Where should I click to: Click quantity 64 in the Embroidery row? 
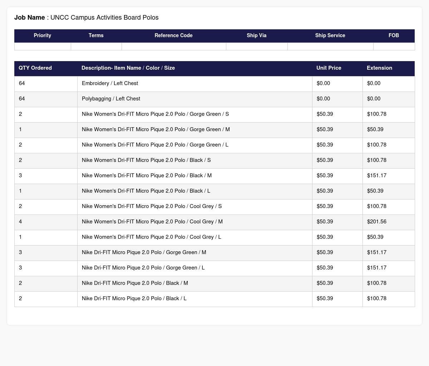coord(22,83)
